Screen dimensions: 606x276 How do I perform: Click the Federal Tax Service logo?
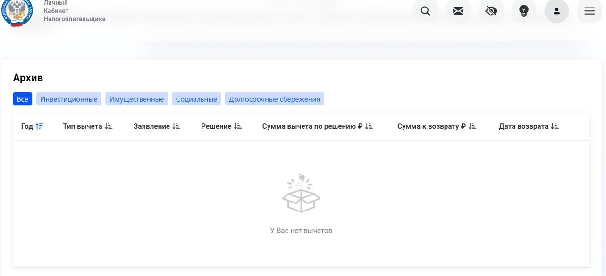tap(17, 12)
